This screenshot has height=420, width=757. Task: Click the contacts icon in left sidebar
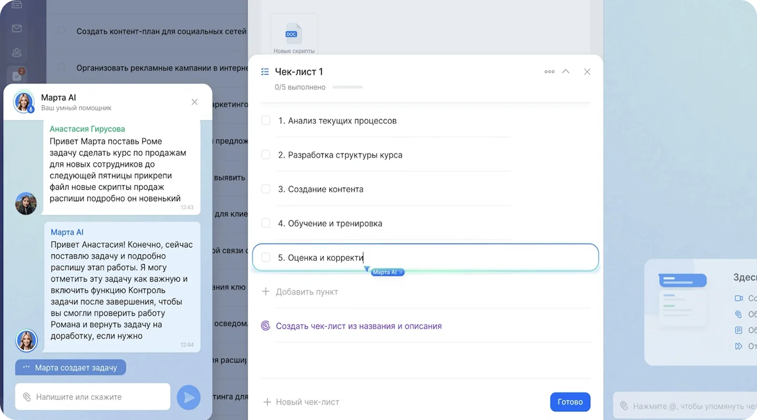click(x=17, y=52)
